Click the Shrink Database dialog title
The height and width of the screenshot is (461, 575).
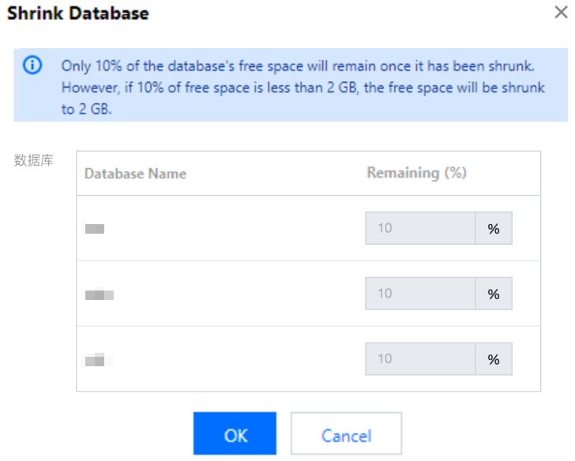click(x=77, y=13)
